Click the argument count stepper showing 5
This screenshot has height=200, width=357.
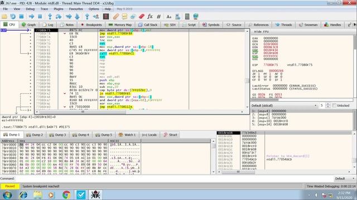(x=325, y=106)
